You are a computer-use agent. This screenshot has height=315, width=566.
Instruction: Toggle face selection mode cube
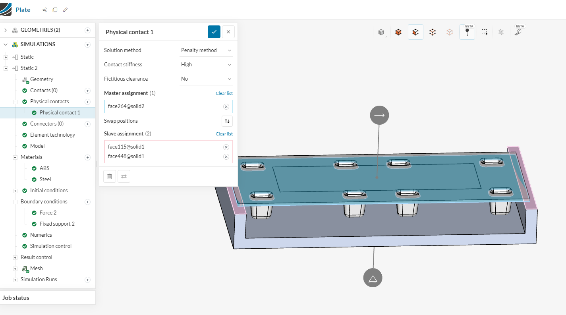click(x=415, y=32)
